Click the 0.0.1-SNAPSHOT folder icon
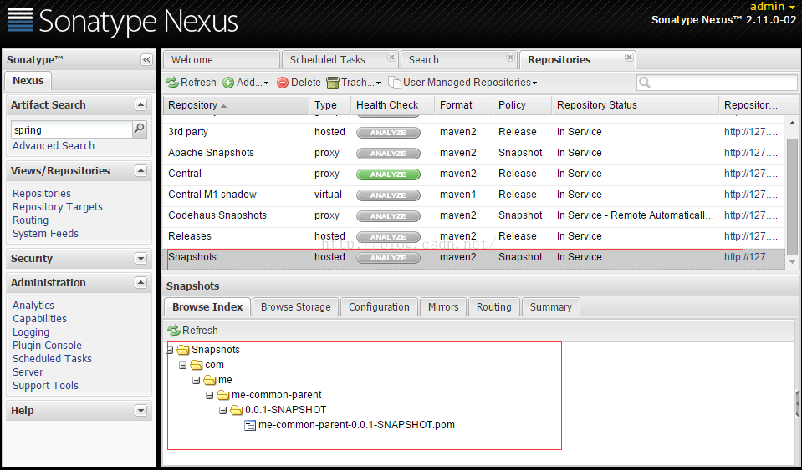 tap(236, 410)
